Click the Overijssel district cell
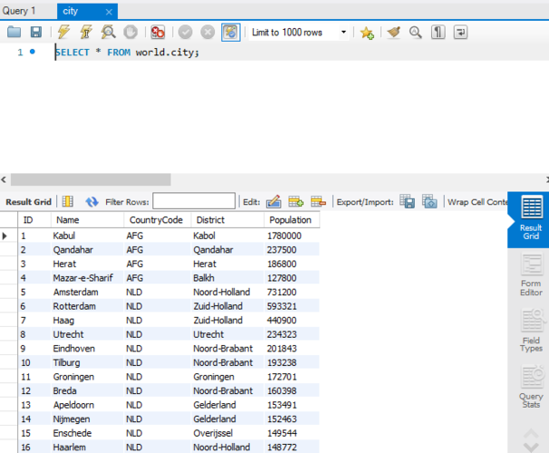The height and width of the screenshot is (453, 549). point(227,433)
